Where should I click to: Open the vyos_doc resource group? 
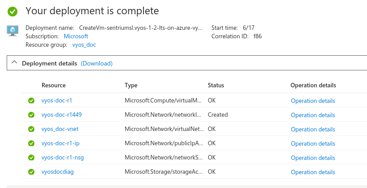(x=84, y=45)
